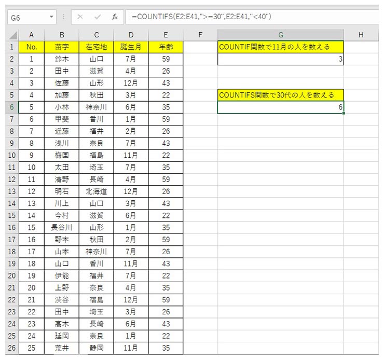Open the Insert Function fx dialog

pos(114,17)
